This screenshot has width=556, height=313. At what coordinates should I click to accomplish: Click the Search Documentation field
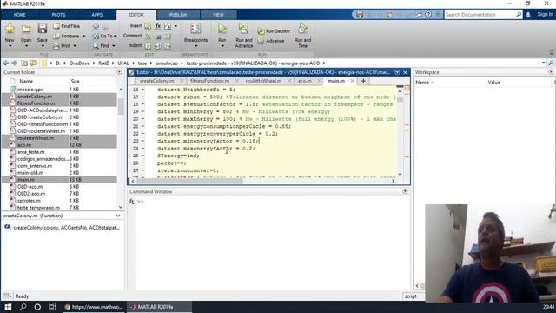480,15
